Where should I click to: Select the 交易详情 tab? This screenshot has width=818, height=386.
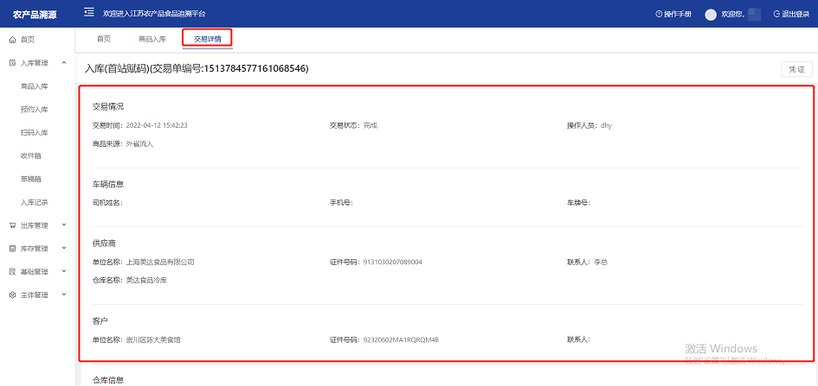pyautogui.click(x=207, y=39)
